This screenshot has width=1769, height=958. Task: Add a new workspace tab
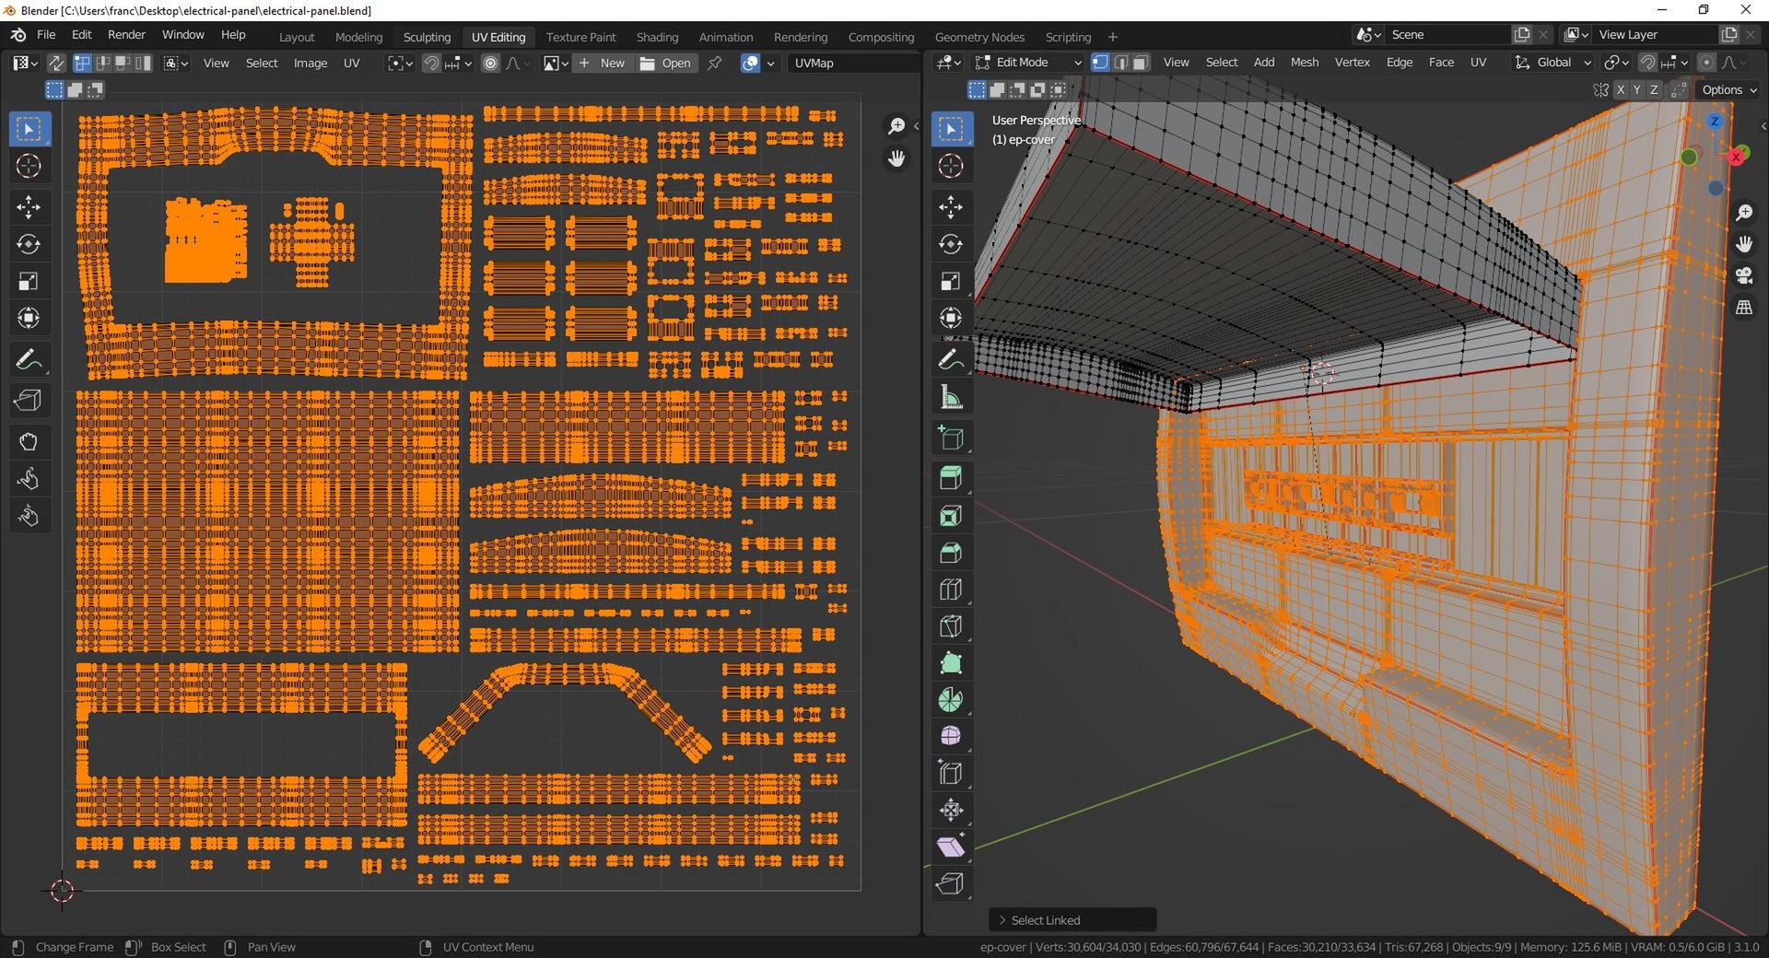click(1112, 37)
